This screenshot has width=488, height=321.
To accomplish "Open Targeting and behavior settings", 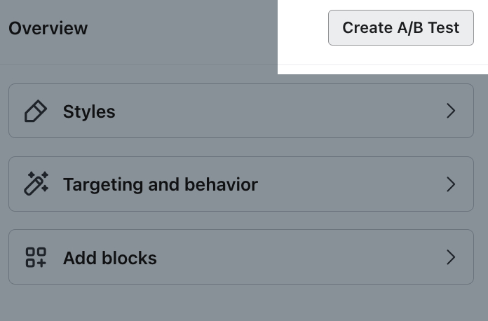I will pyautogui.click(x=240, y=184).
